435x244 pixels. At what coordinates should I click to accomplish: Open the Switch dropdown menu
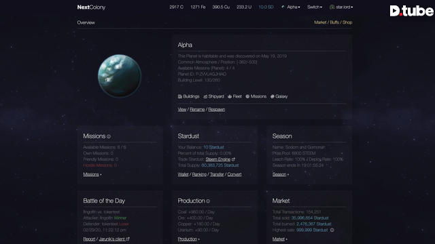point(315,7)
